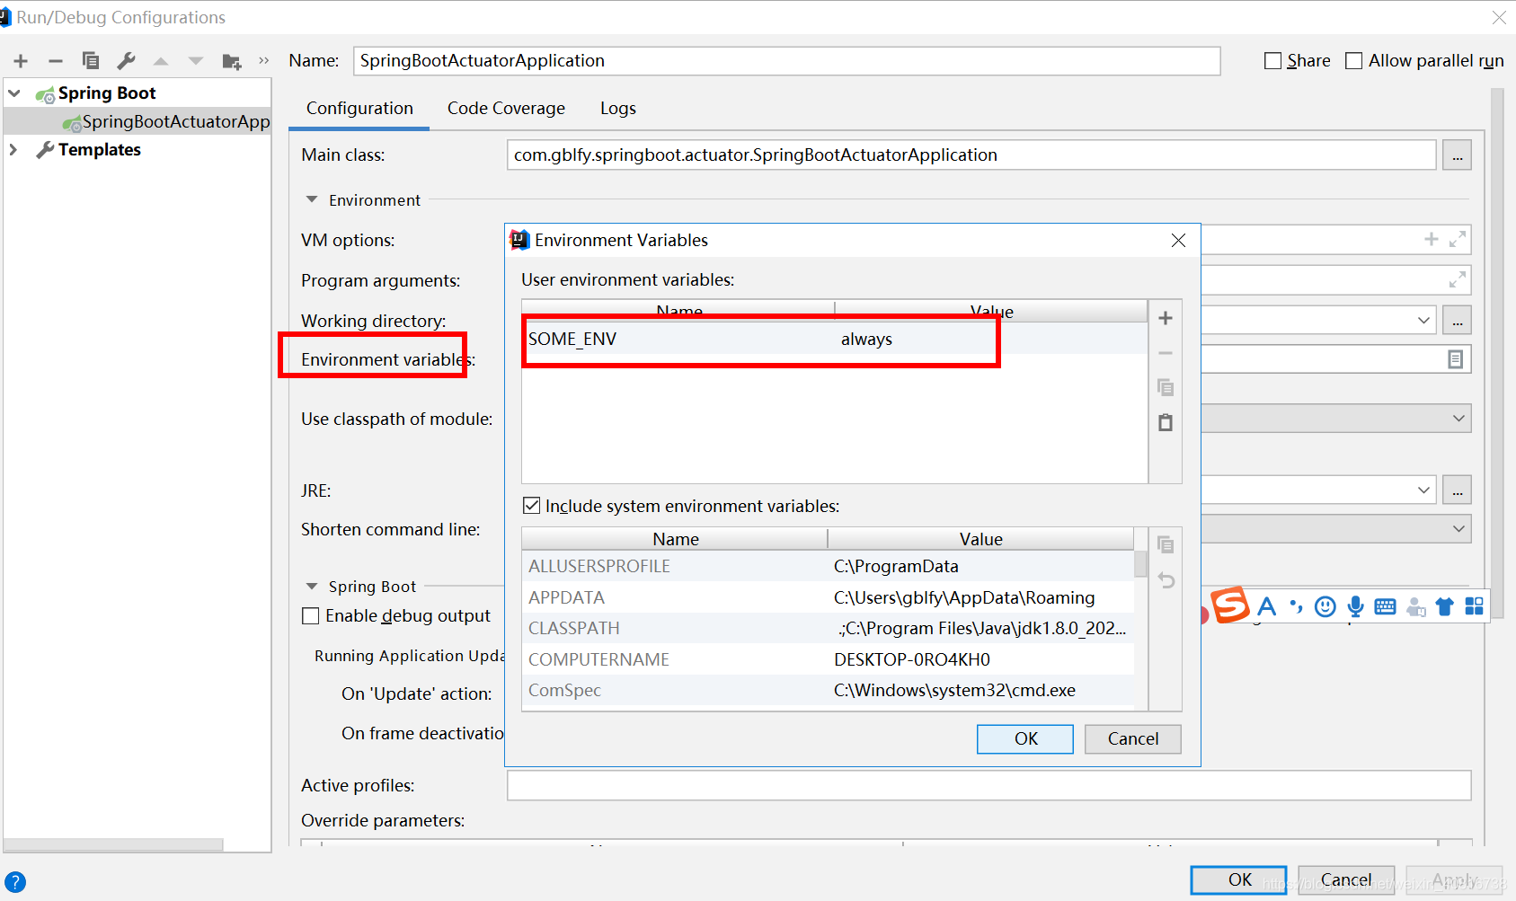
Task: Browse working directory ellipsis button
Action: (1457, 320)
